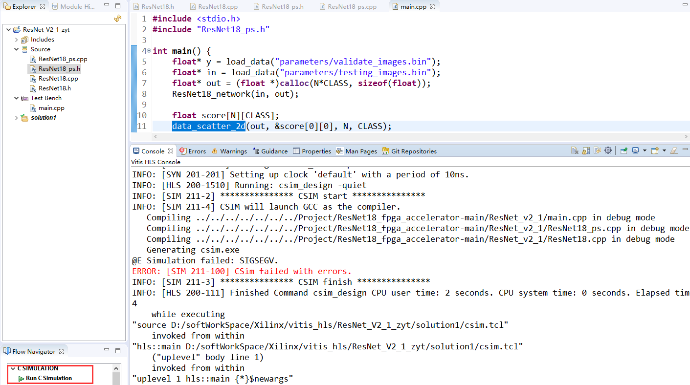The image size is (690, 385).
Task: Expand the solution1 tree item
Action: click(16, 117)
